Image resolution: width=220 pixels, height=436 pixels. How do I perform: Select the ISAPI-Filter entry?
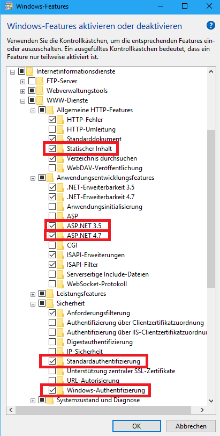tap(82, 264)
